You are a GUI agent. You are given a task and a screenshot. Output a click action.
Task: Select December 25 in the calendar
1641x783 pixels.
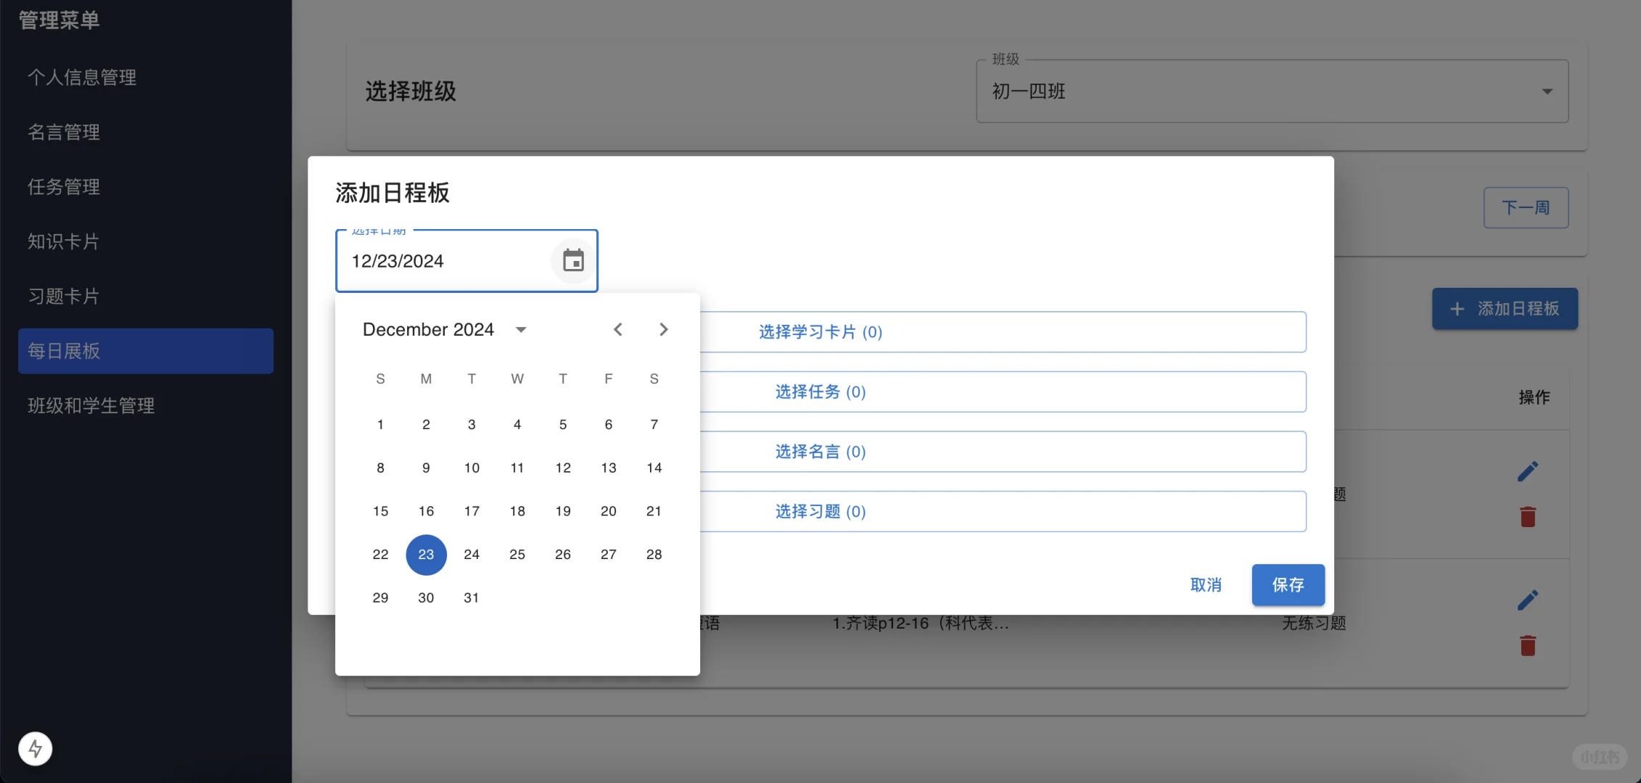(x=517, y=554)
